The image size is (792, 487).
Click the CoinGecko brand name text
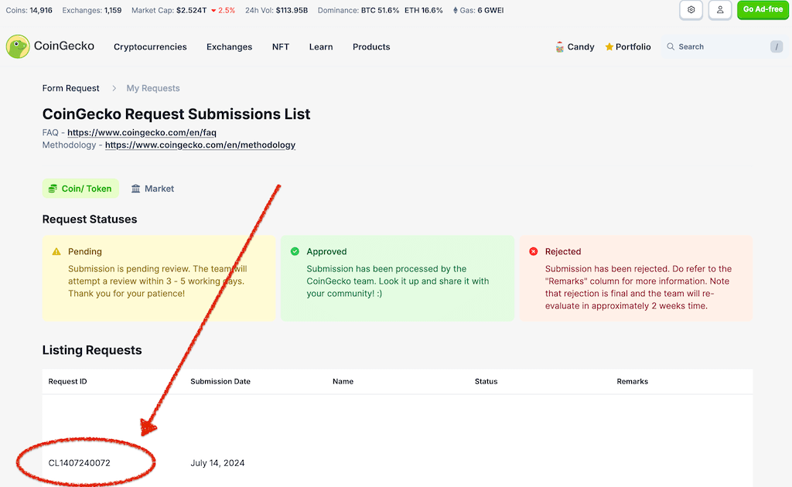[x=64, y=46]
